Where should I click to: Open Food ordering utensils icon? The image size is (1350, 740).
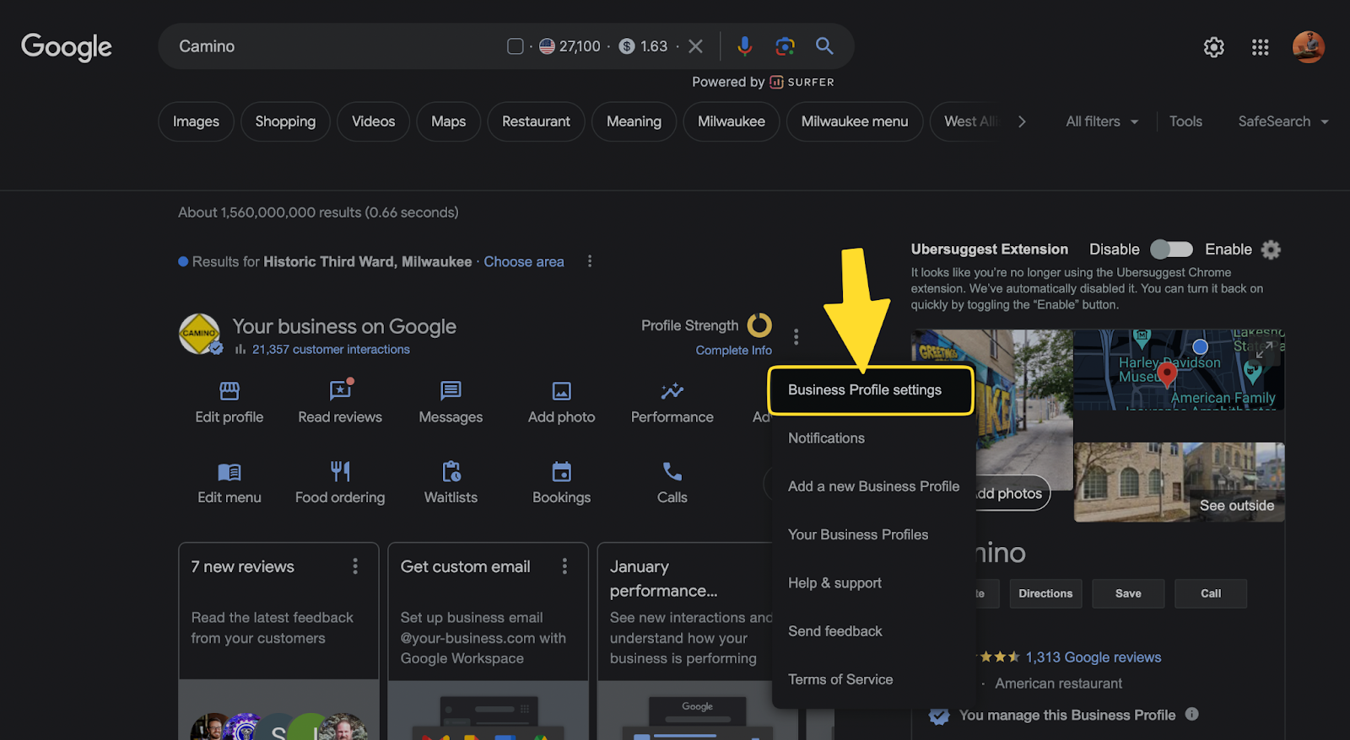(340, 471)
